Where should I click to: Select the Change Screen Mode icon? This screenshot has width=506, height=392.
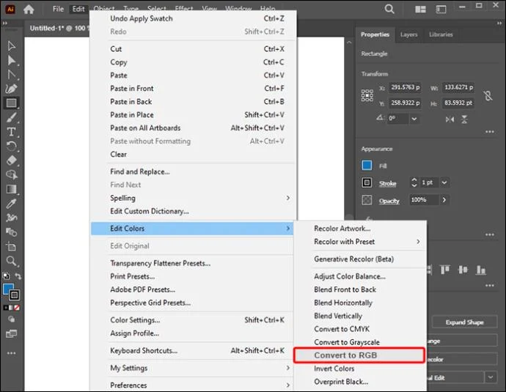pos(11,333)
